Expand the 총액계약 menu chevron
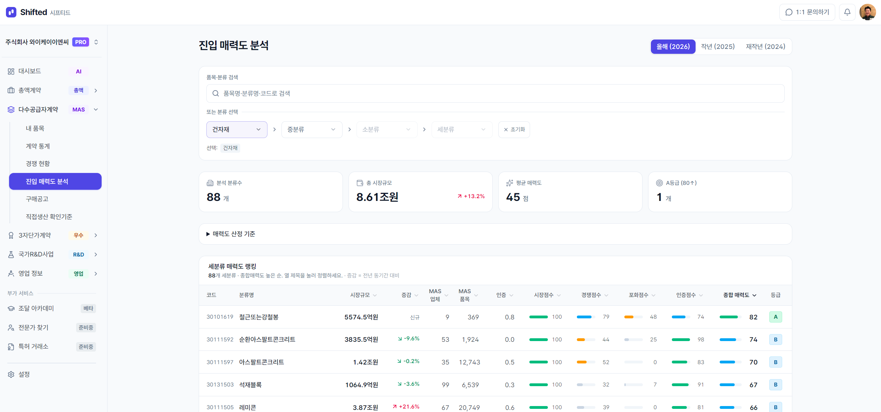Screen dimensions: 881x412 pyautogui.click(x=96, y=91)
